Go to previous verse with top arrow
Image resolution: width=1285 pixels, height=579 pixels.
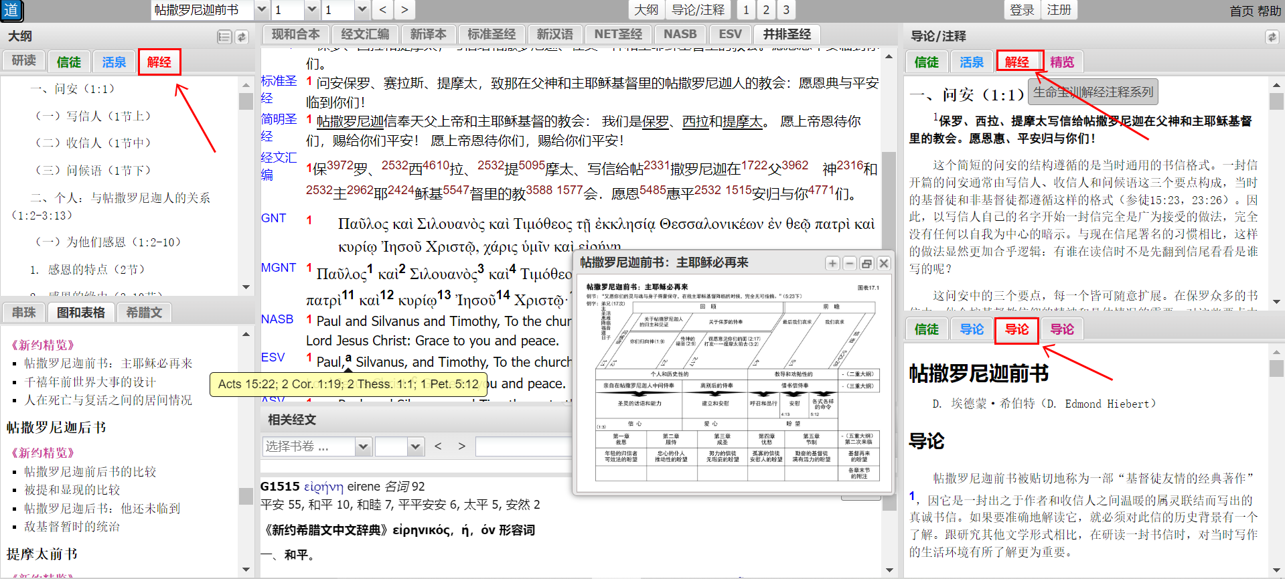click(x=382, y=10)
